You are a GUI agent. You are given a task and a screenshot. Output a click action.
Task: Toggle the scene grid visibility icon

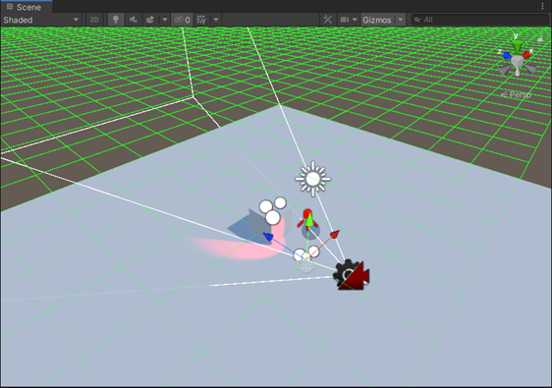[201, 20]
